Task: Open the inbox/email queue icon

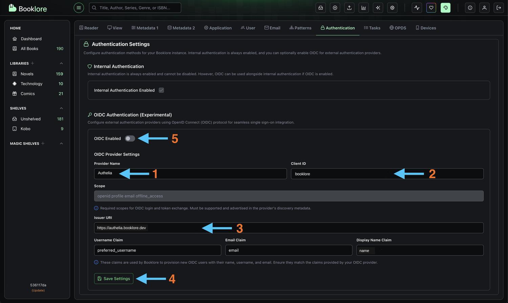Action: point(320,7)
